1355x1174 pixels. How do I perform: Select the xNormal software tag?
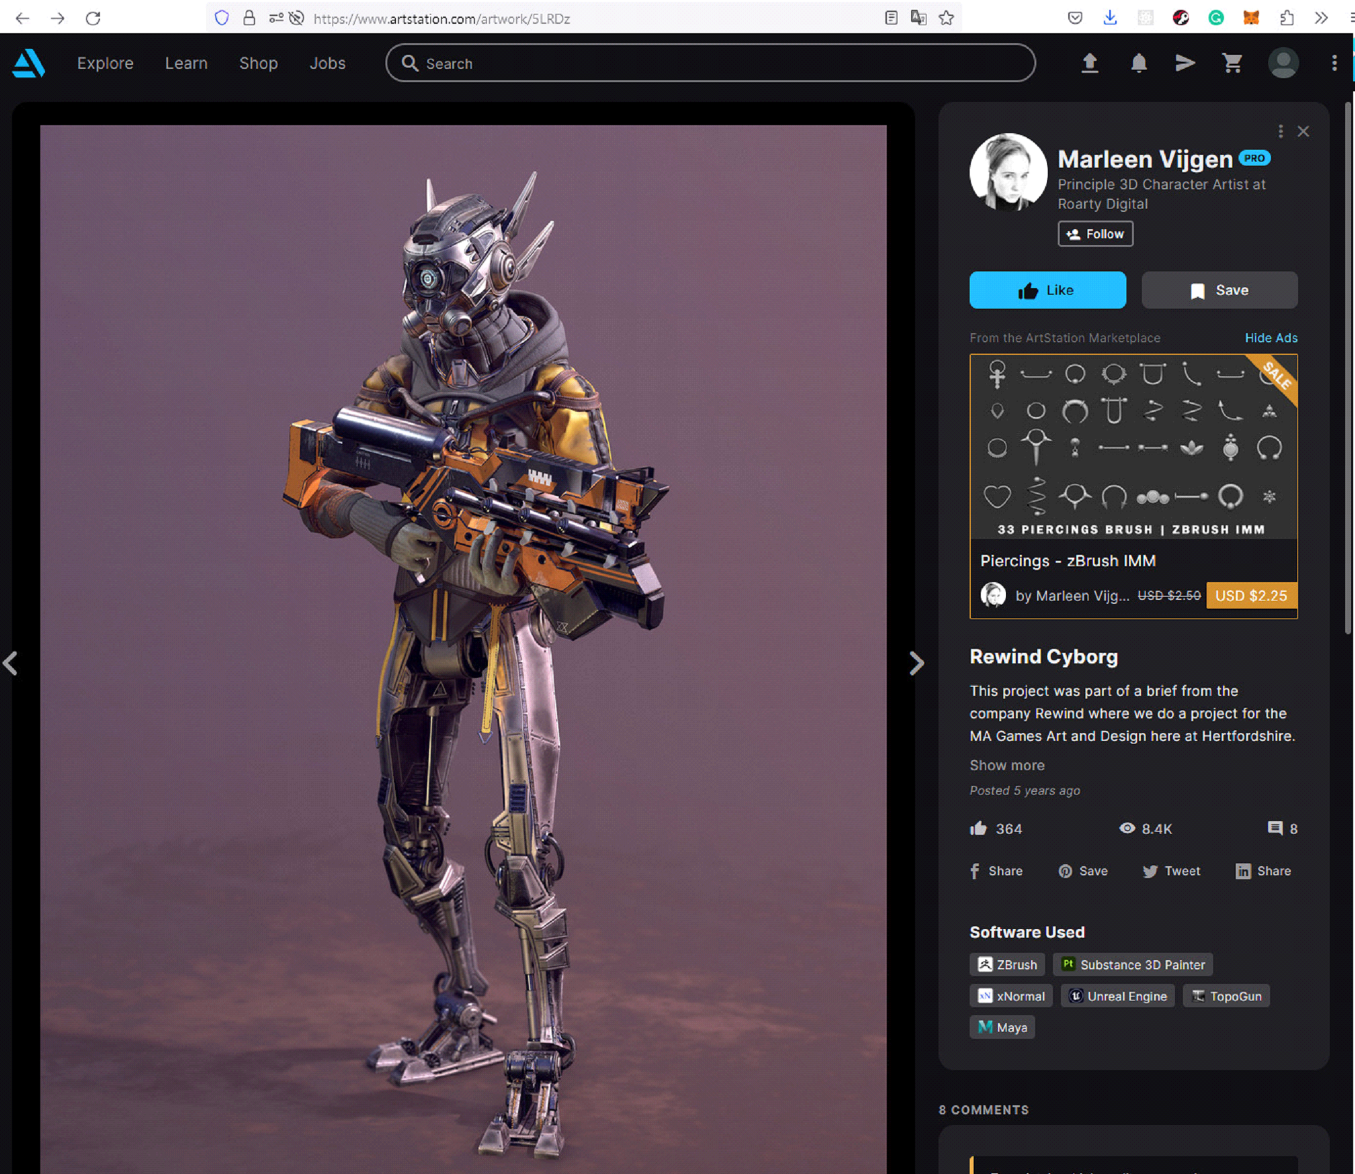coord(1011,996)
